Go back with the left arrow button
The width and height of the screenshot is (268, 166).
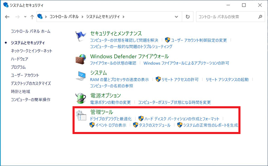tap(7, 17)
